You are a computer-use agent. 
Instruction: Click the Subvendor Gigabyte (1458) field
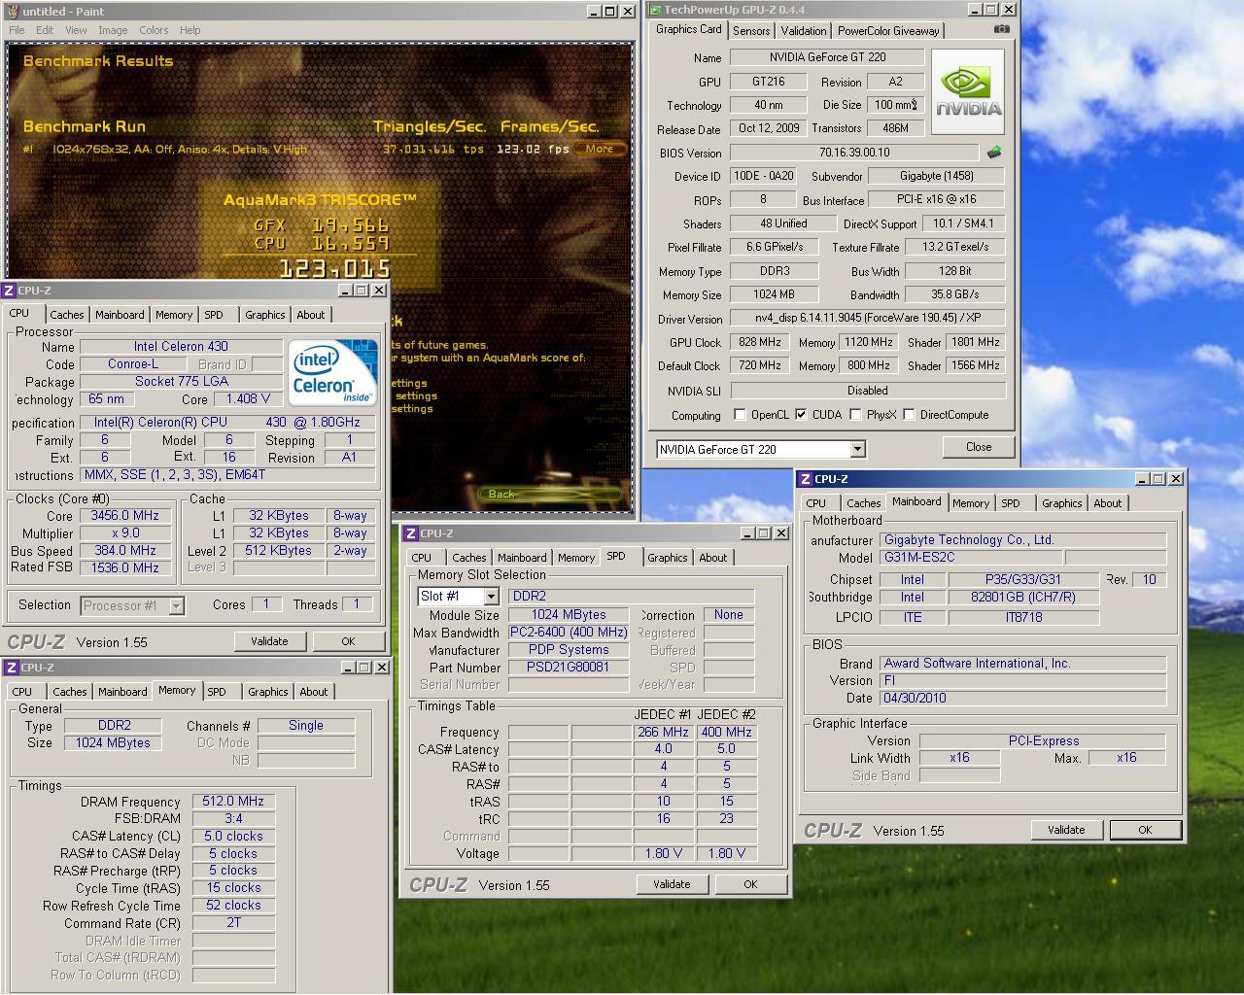point(937,176)
